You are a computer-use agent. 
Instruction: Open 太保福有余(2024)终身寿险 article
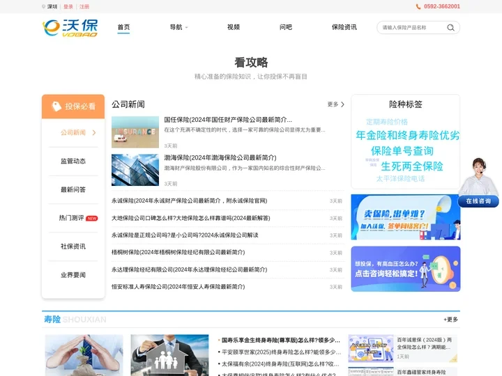[x=280, y=364]
